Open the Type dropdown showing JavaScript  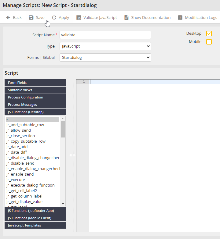click(x=105, y=46)
